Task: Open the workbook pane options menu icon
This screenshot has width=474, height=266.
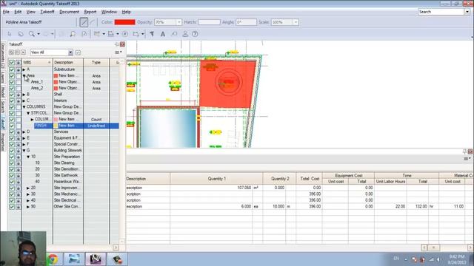Action: (467, 159)
